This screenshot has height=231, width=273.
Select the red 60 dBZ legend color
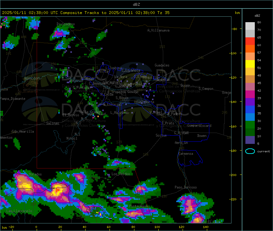250,41
